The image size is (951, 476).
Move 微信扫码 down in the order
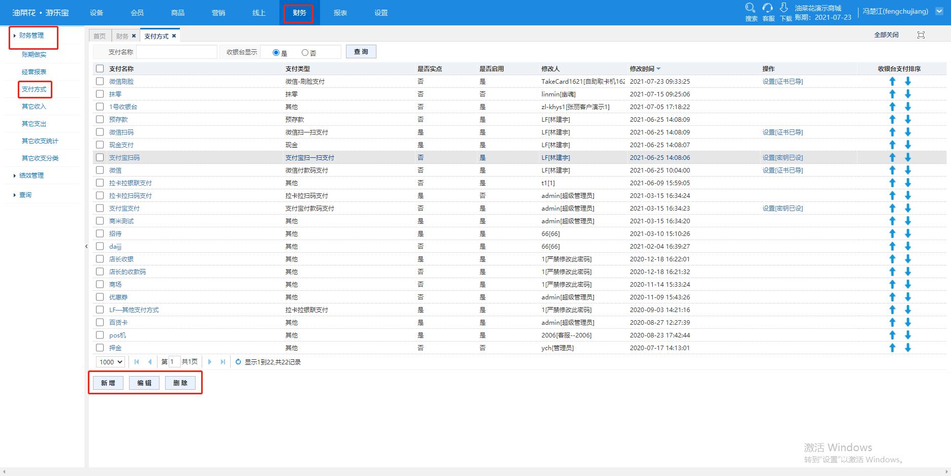(908, 132)
